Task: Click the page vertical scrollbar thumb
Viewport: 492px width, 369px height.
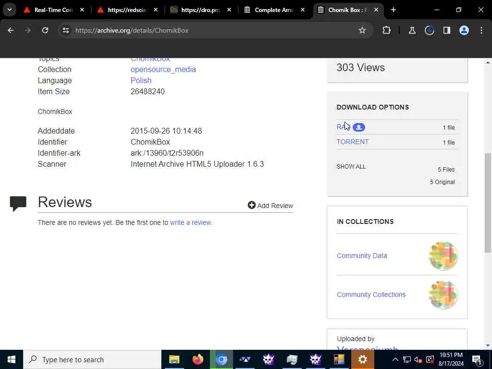Action: [x=488, y=202]
